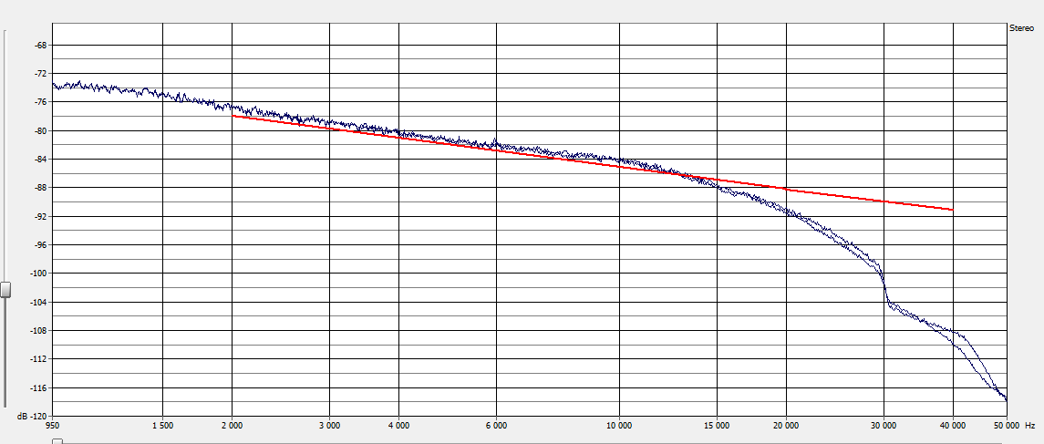
Task: Click the -88 dB axis label
Action: (39, 188)
